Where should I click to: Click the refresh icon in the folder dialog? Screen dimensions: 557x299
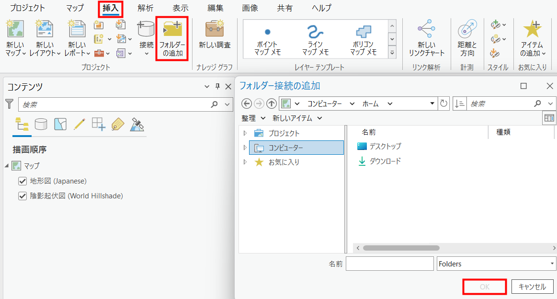point(444,103)
